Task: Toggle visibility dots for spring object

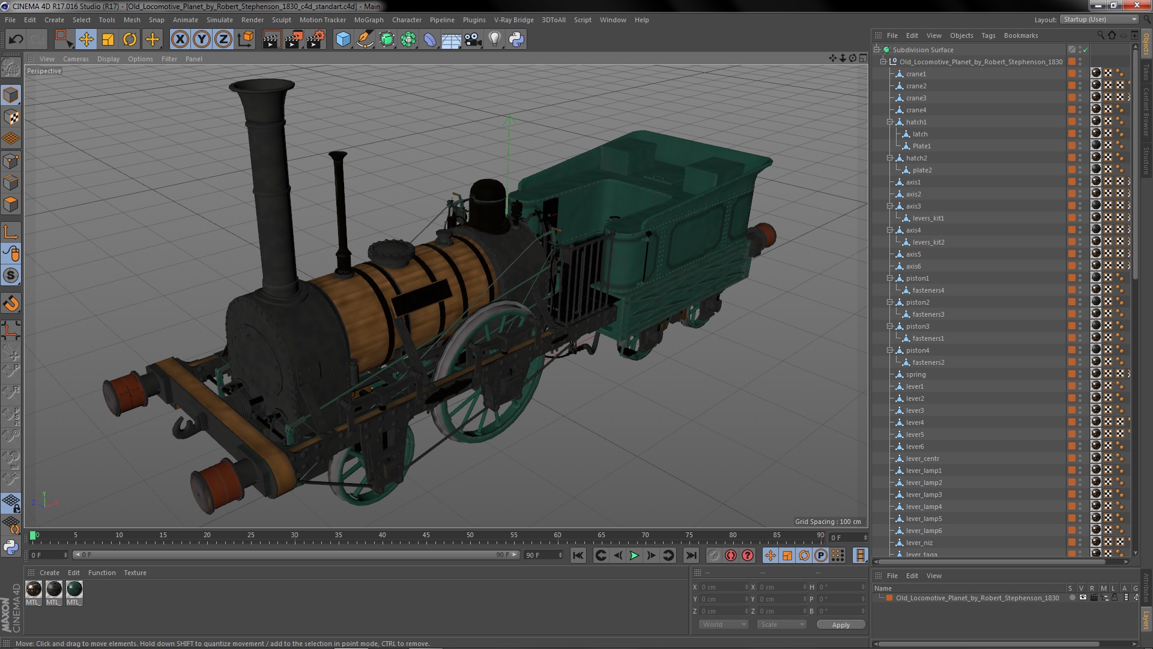Action: [1080, 374]
